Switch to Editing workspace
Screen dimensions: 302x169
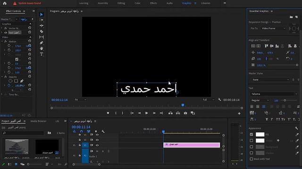coord(121,3)
